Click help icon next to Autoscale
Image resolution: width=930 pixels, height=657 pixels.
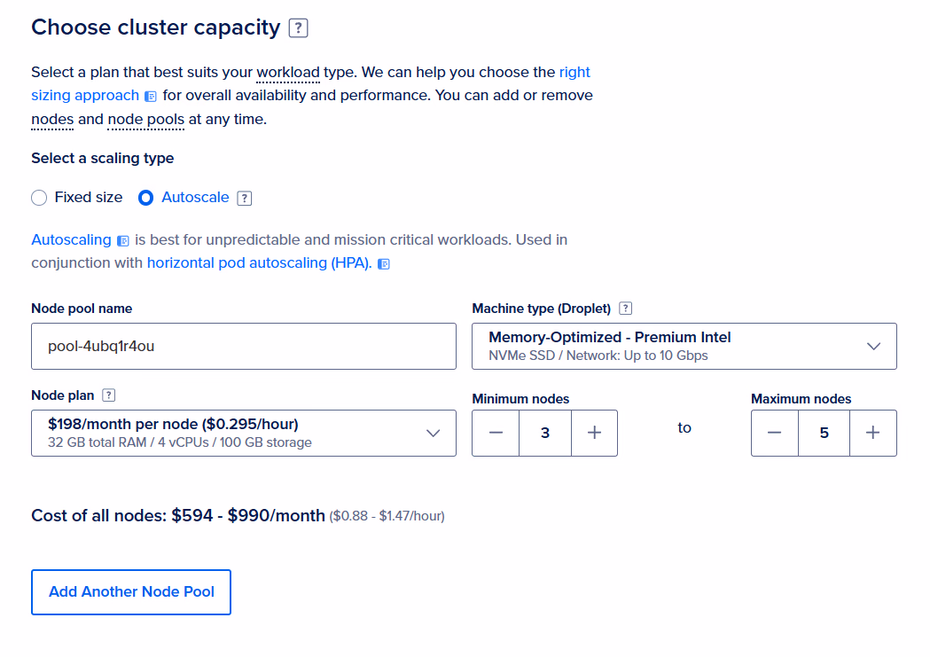245,198
